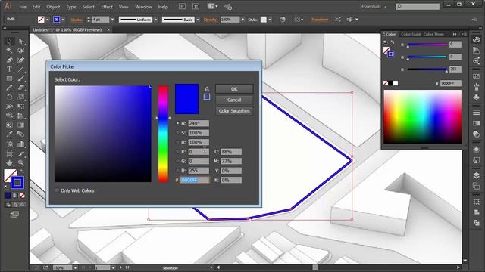
Task: Select the Pen tool
Action: pyautogui.click(x=9, y=60)
